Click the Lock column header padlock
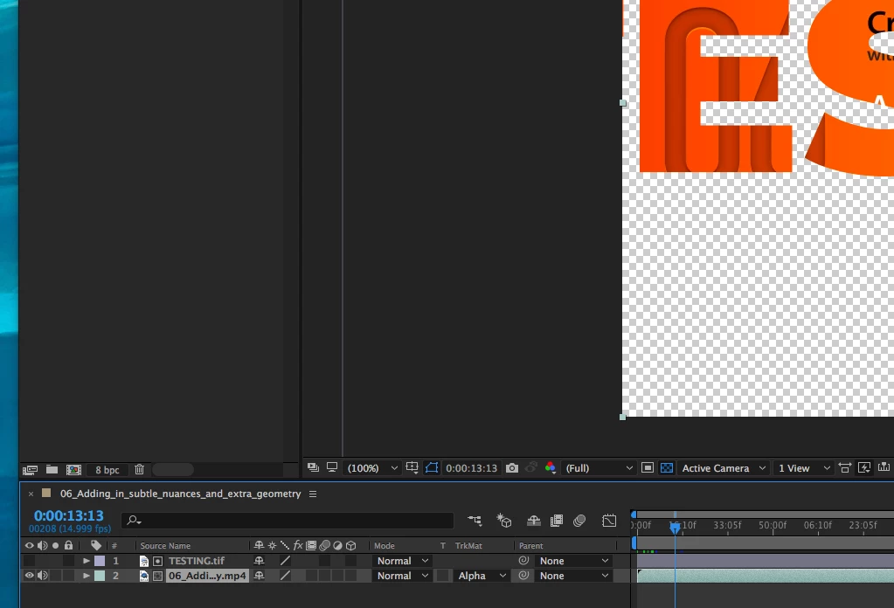 click(x=68, y=545)
